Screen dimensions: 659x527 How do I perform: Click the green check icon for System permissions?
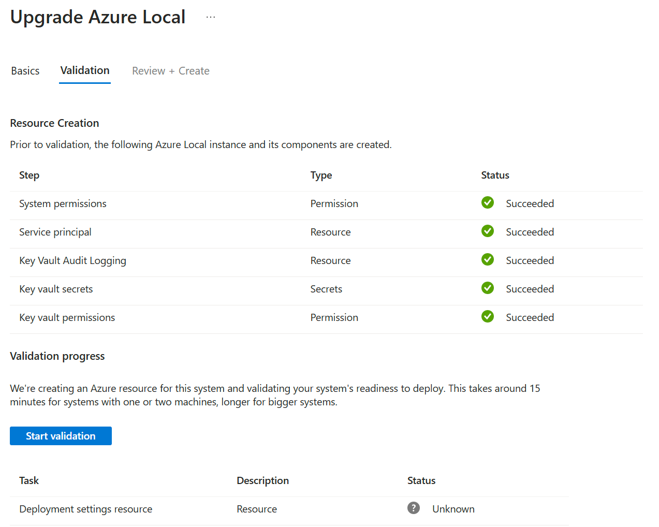488,202
